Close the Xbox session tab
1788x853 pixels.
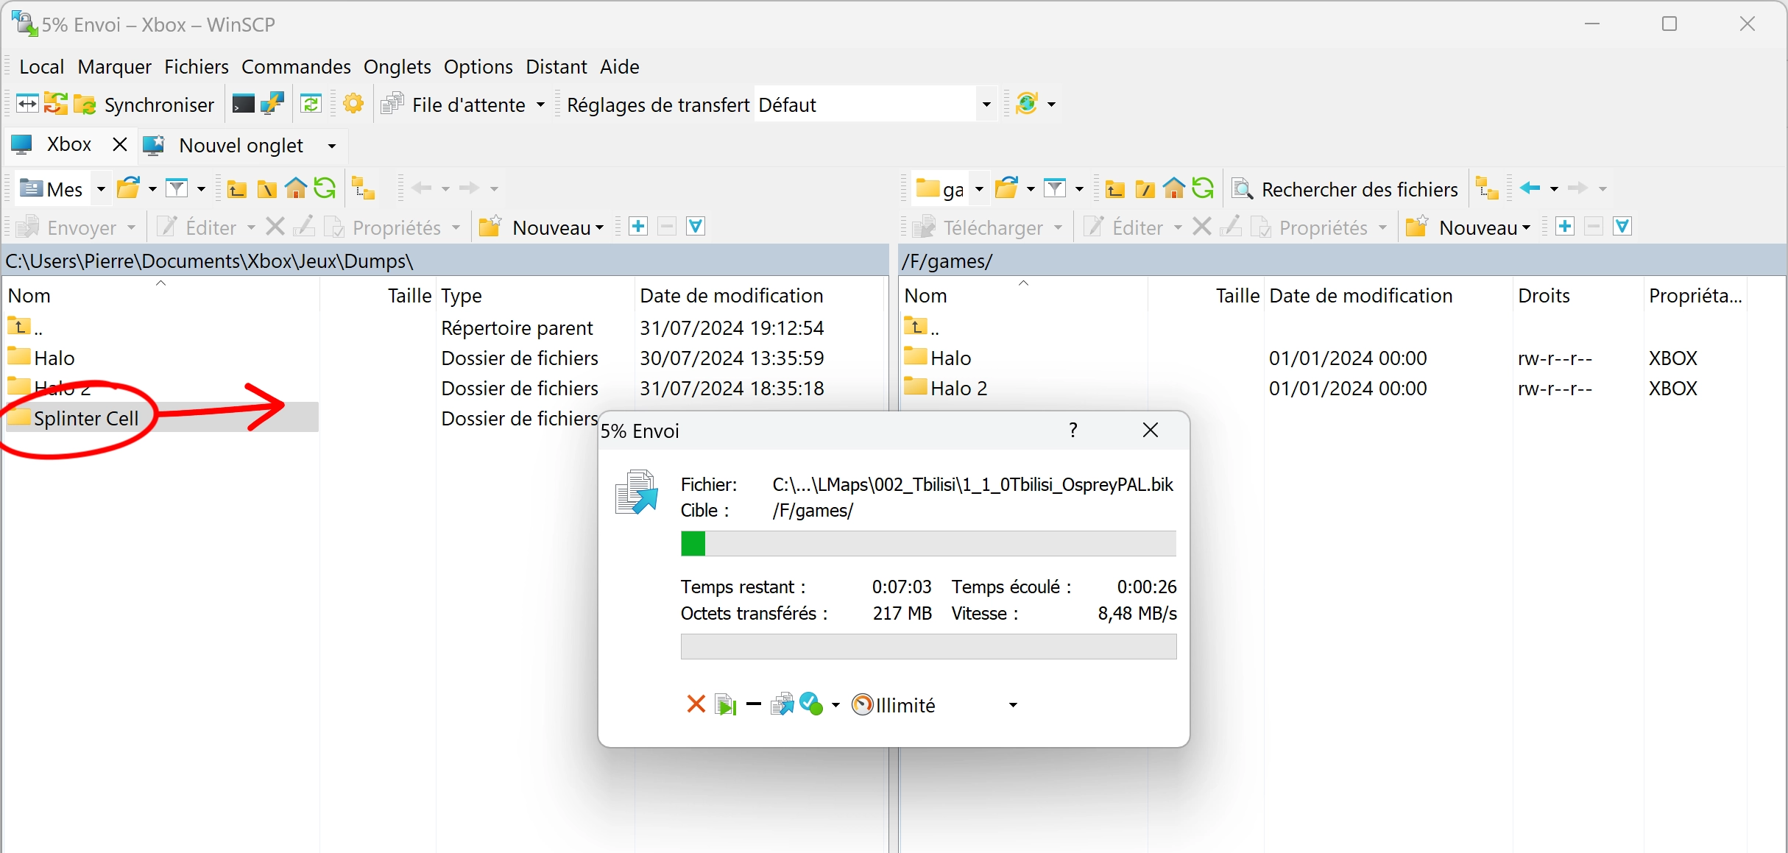(x=120, y=145)
